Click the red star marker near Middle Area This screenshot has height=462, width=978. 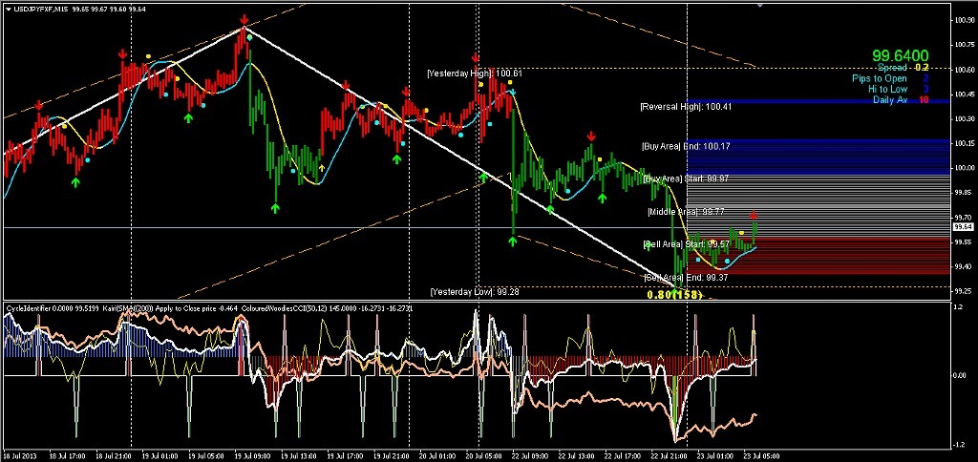754,215
